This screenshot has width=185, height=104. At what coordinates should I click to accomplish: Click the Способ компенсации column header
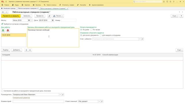point(110,55)
